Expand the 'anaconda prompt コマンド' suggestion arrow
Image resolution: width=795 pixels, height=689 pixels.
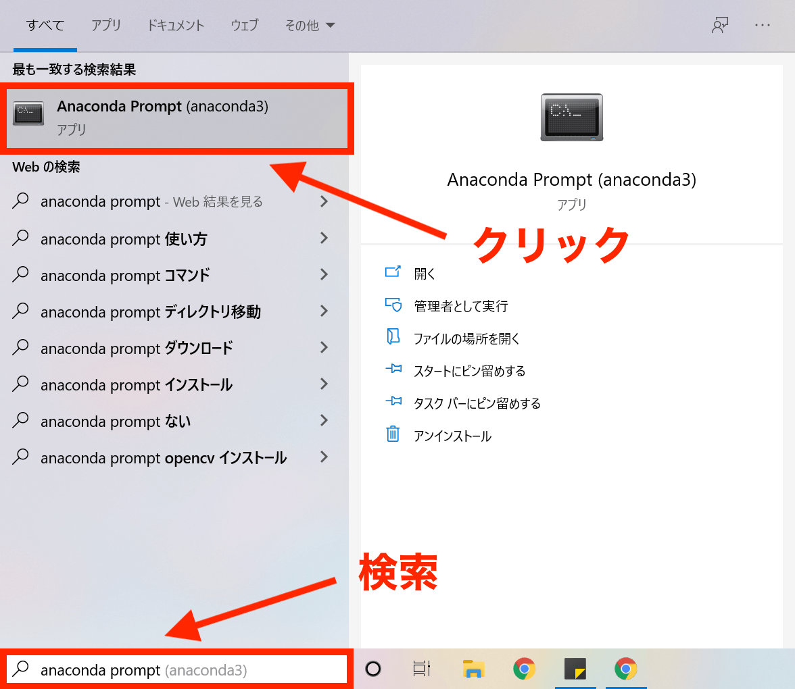coord(324,274)
